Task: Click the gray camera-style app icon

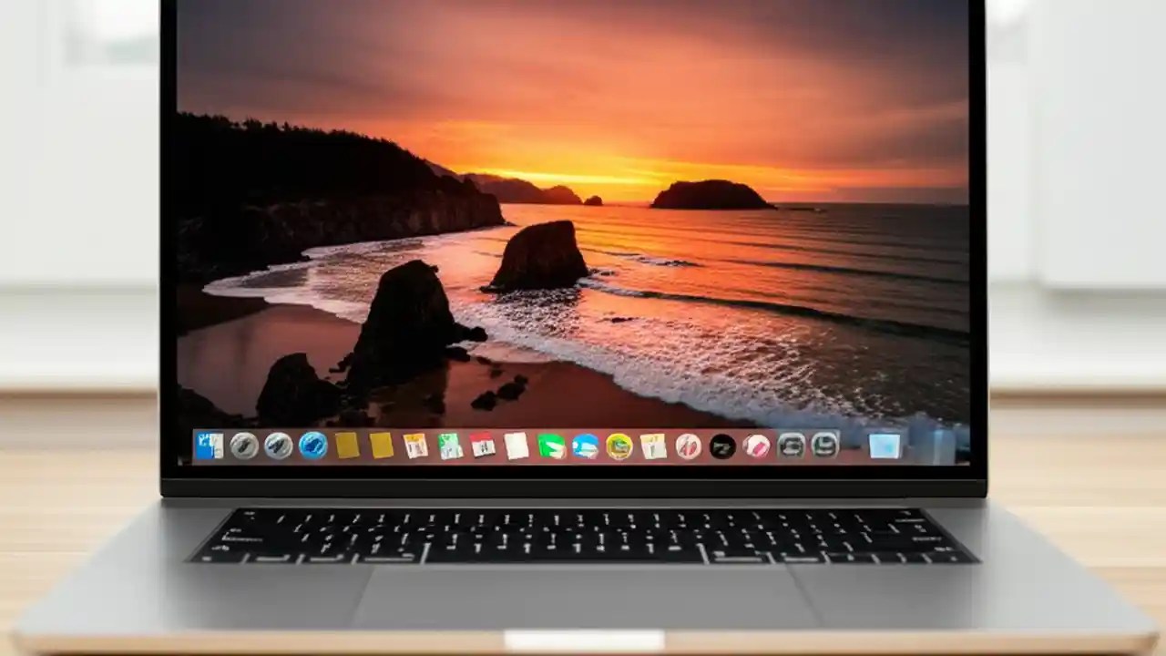Action: [x=791, y=446]
